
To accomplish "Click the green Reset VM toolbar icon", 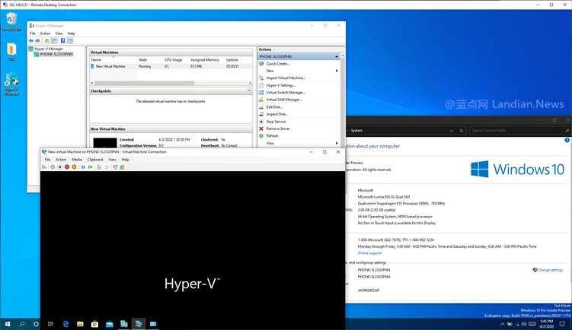I will [91, 167].
